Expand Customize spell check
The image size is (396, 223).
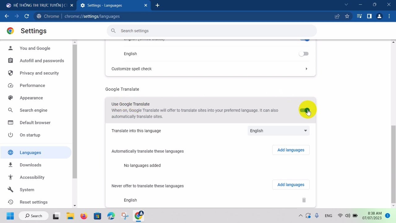click(x=210, y=69)
